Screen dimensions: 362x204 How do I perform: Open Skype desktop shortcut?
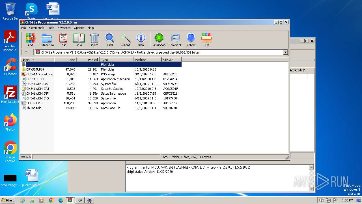pos(31,11)
